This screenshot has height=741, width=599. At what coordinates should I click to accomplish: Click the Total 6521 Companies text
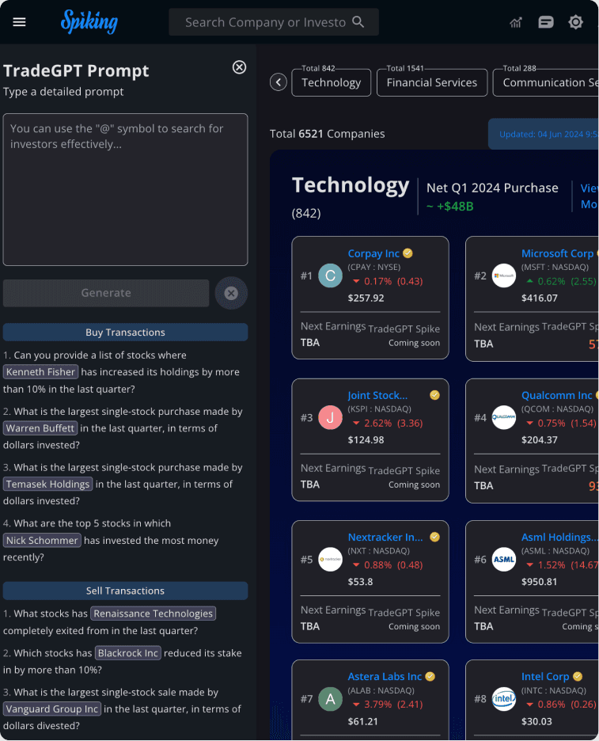click(x=327, y=134)
